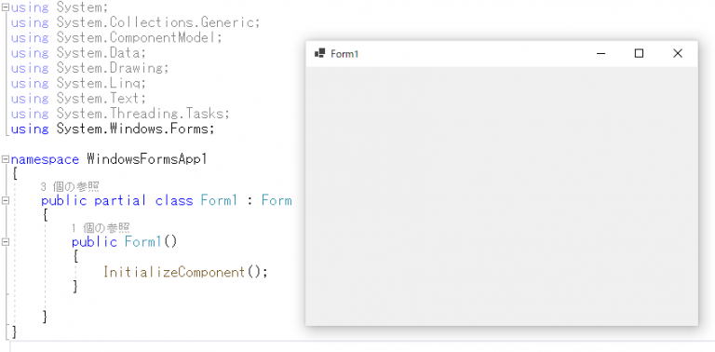Minimize the Form1 window
Viewport: 715px width, 352px height.
tap(601, 54)
